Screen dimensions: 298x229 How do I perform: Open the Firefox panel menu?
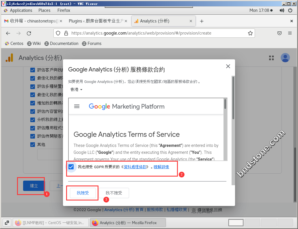[x=64, y=10]
